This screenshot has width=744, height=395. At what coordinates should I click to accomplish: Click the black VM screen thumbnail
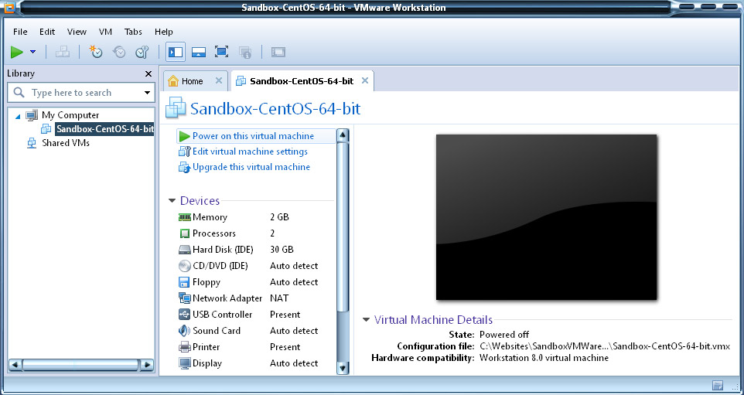click(547, 217)
